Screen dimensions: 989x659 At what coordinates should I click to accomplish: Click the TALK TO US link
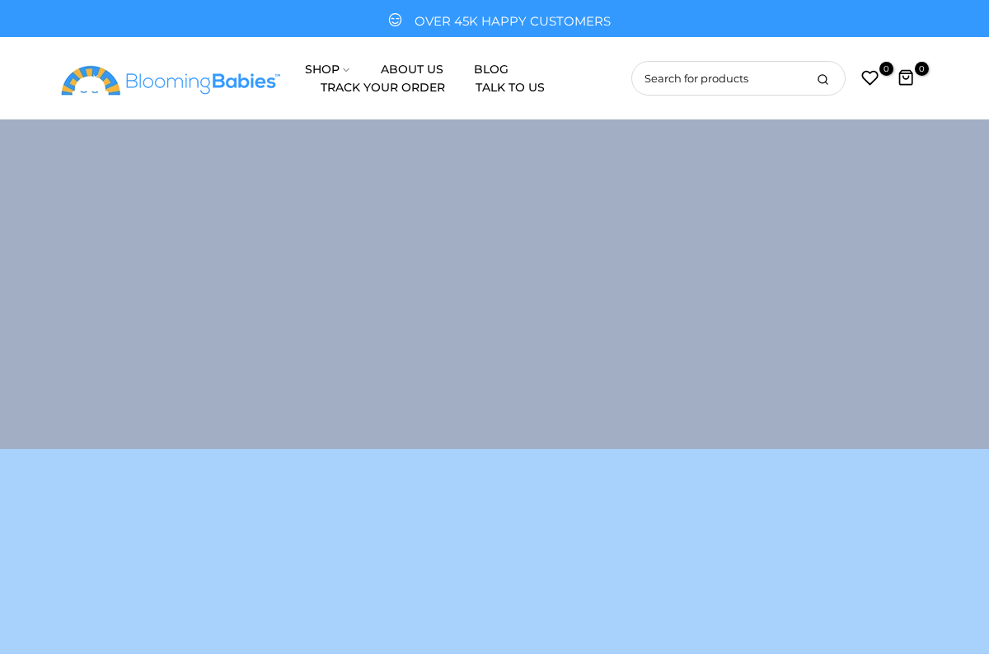[x=509, y=87]
